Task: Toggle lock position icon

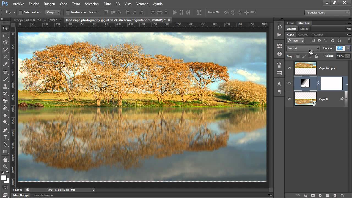Action: (310, 56)
